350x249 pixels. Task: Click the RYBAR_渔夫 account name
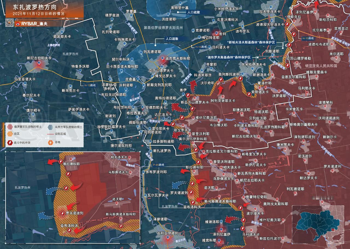34,23
